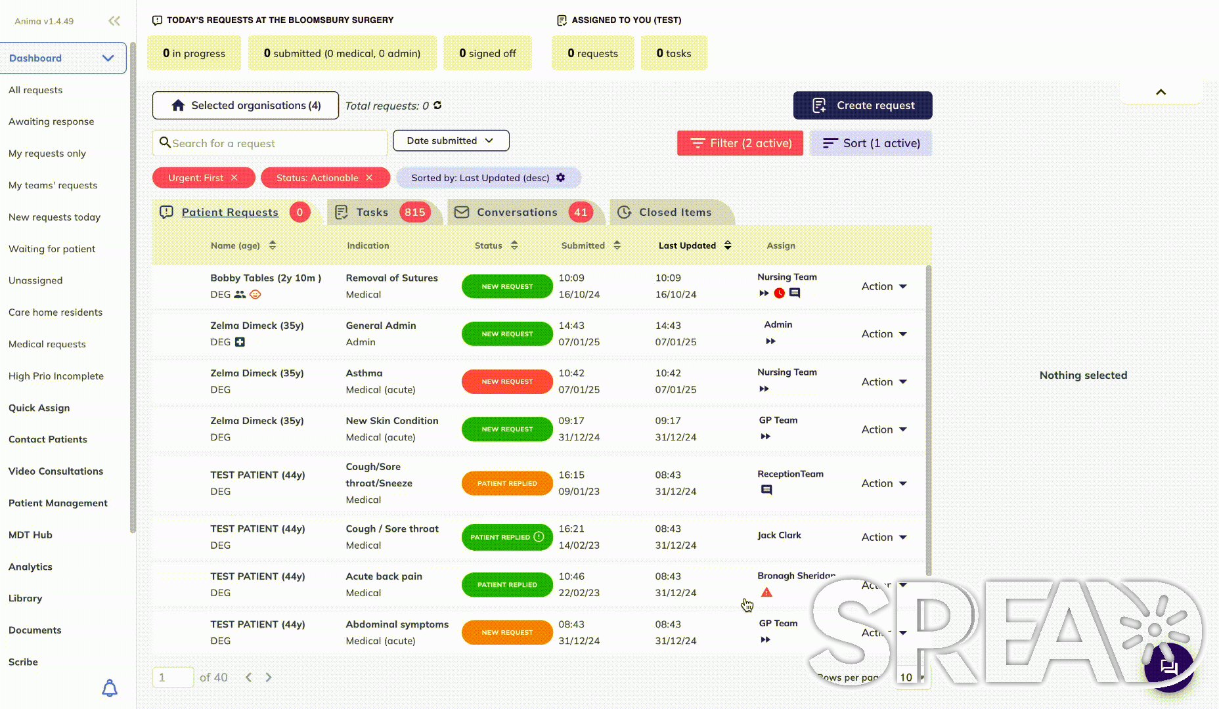The height and width of the screenshot is (709, 1219).
Task: Open sort settings gear icon
Action: click(x=560, y=177)
